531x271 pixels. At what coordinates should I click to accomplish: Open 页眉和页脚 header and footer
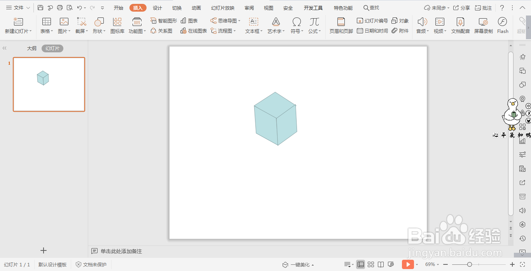point(341,26)
